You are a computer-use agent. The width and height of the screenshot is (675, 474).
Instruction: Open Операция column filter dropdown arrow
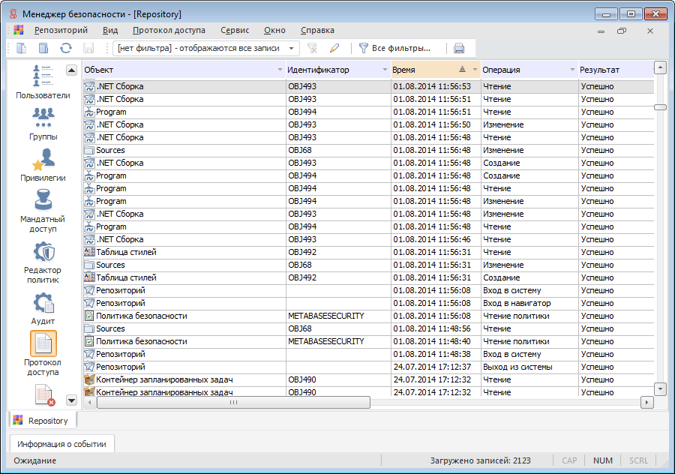point(572,70)
